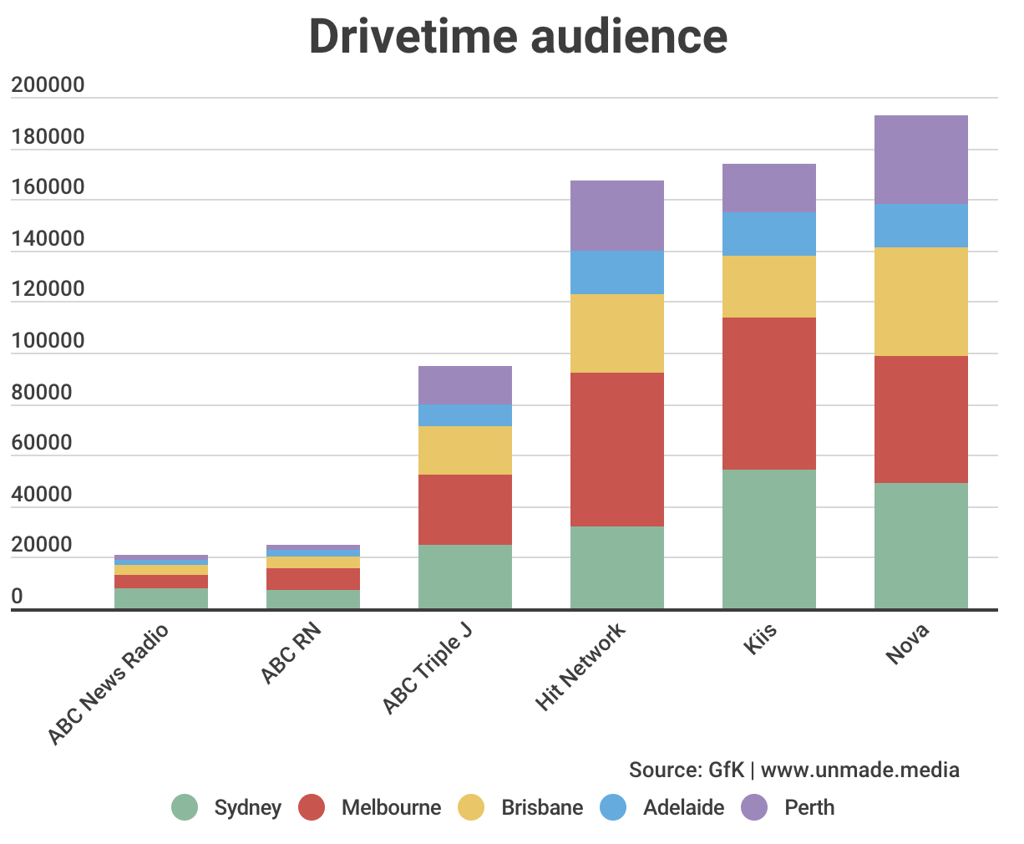Click the Nova bar's blue Adelaide segment
The height and width of the screenshot is (844, 1024).
click(x=921, y=226)
